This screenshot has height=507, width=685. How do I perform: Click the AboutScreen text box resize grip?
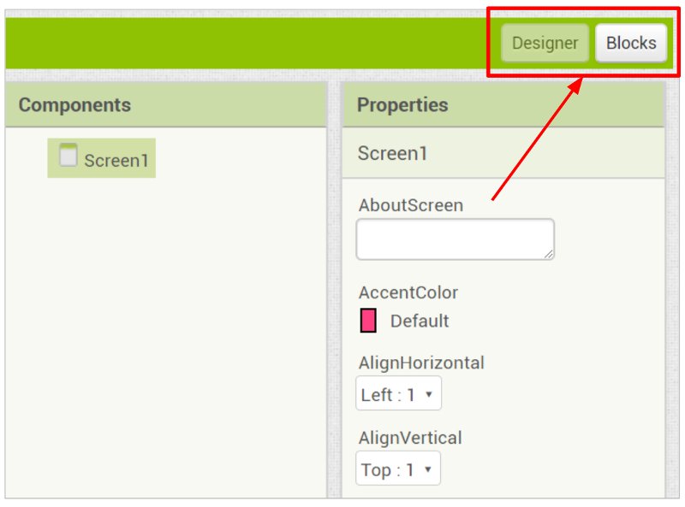point(549,255)
